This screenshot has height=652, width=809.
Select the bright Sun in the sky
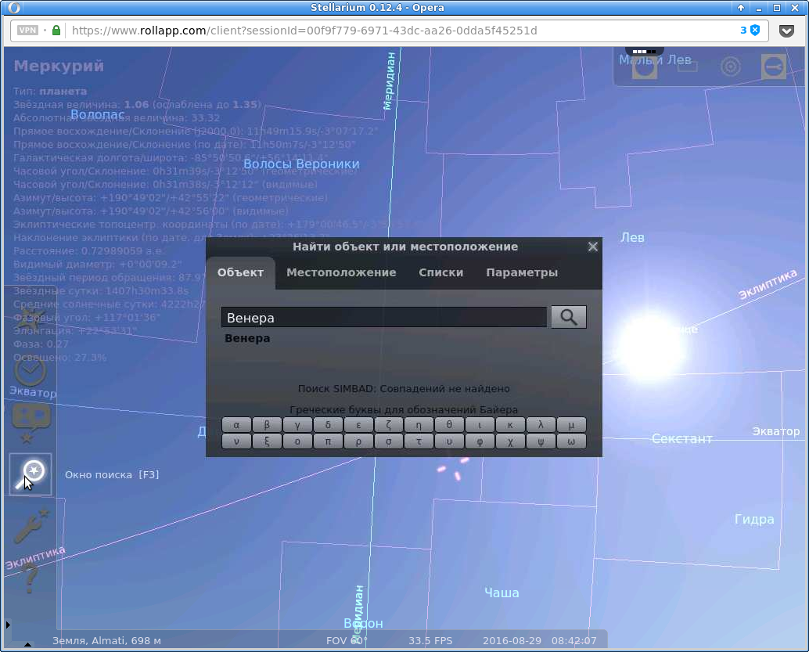(x=651, y=347)
